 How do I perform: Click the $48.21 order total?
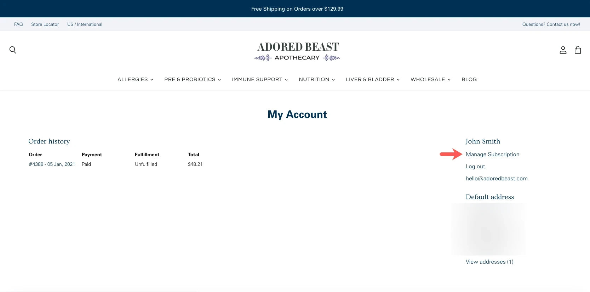pyautogui.click(x=195, y=164)
